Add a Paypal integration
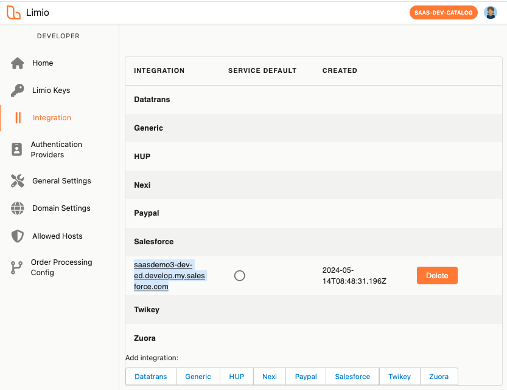 306,377
